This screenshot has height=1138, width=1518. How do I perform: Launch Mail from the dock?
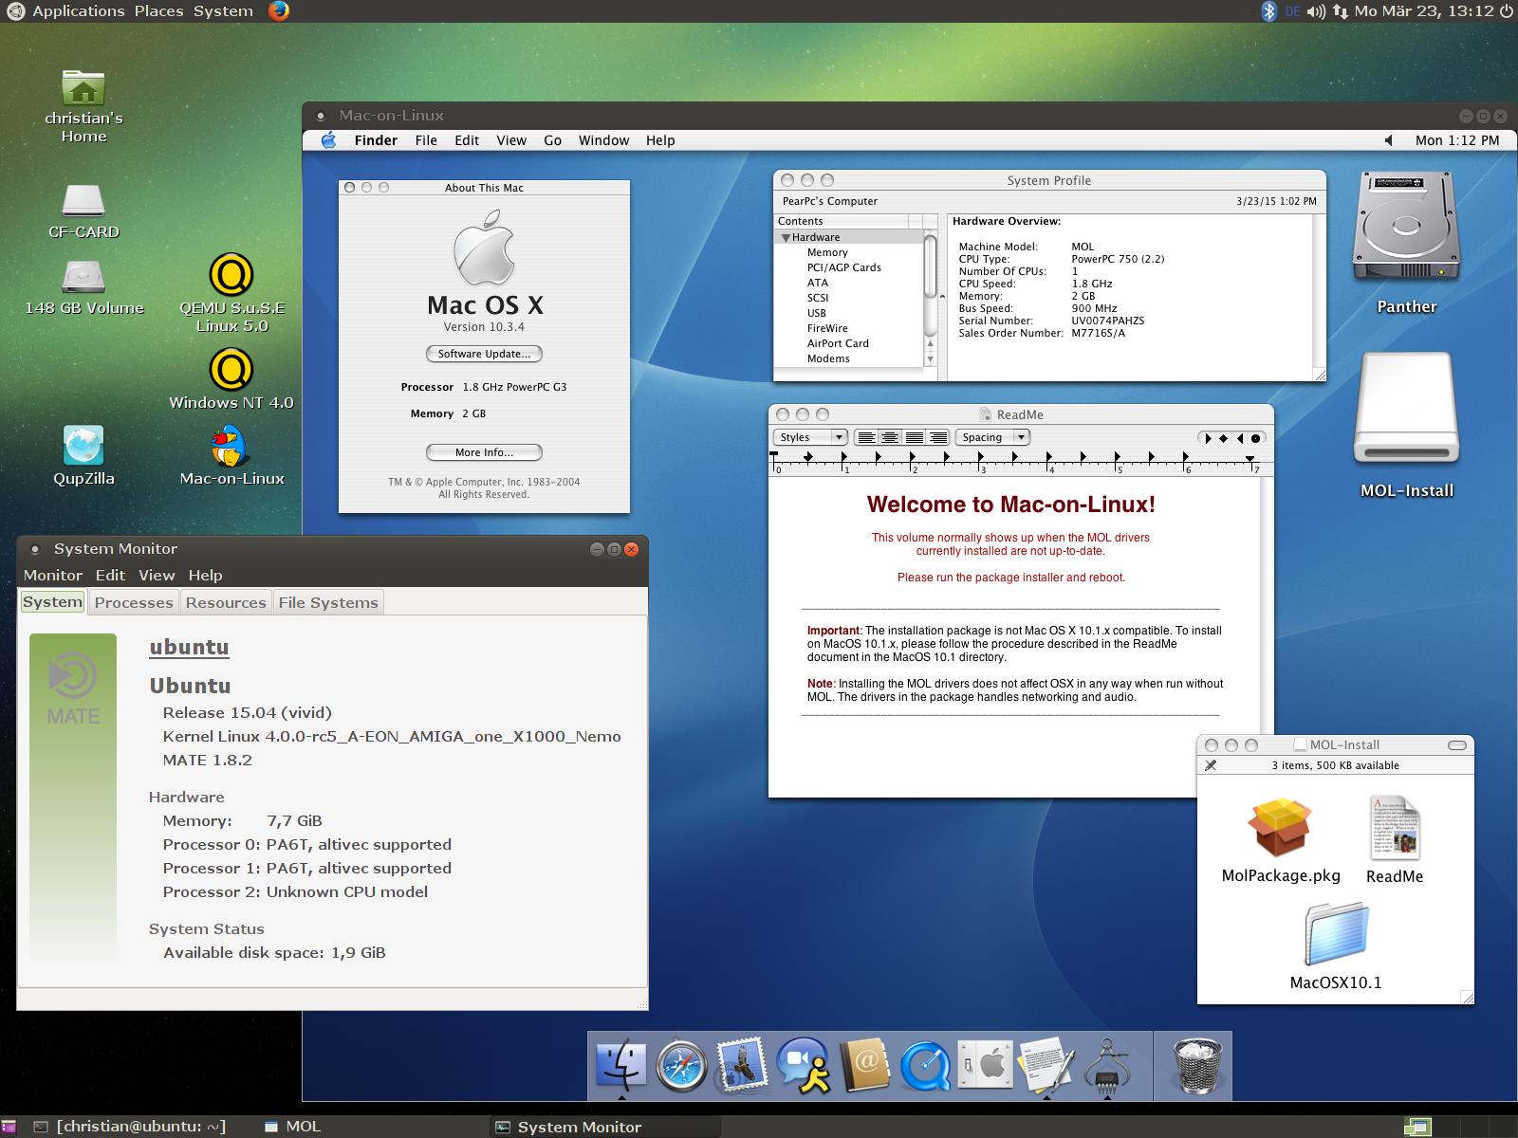click(741, 1064)
